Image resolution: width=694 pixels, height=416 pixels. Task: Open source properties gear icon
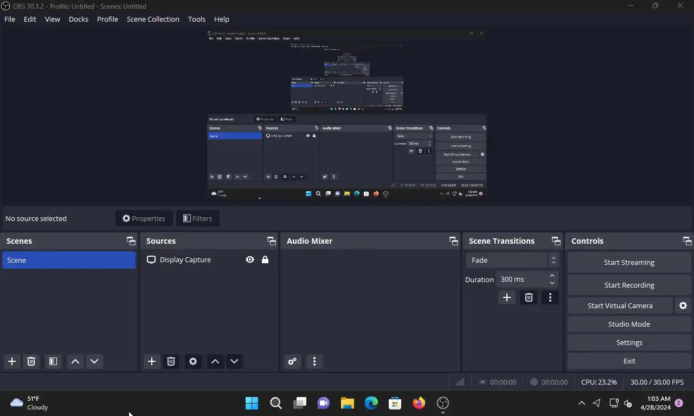coord(193,361)
